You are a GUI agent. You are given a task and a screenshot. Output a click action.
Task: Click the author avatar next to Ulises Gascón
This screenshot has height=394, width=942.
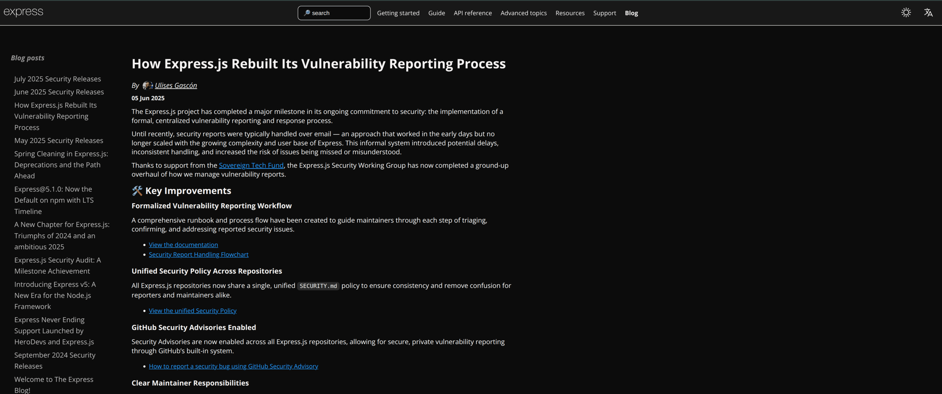point(147,85)
